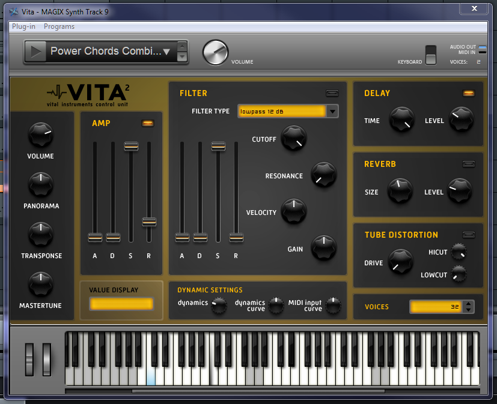The image size is (497, 404).
Task: Click the black VOLUME knob in left panel
Action: click(x=41, y=134)
